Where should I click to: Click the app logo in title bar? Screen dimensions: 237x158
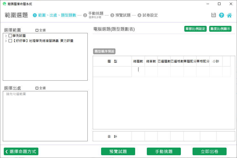4,4
